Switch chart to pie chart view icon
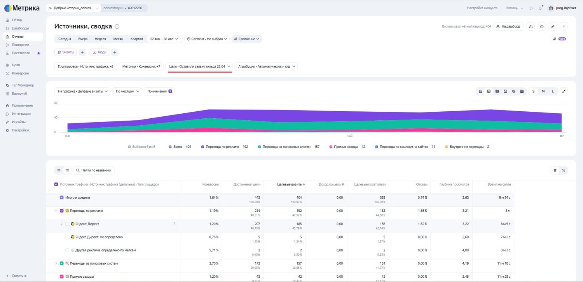 tap(513, 91)
